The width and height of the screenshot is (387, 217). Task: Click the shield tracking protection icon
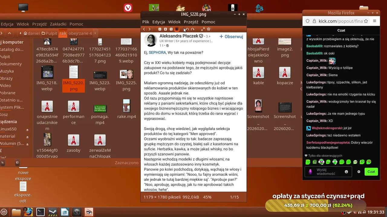pos(307,21)
